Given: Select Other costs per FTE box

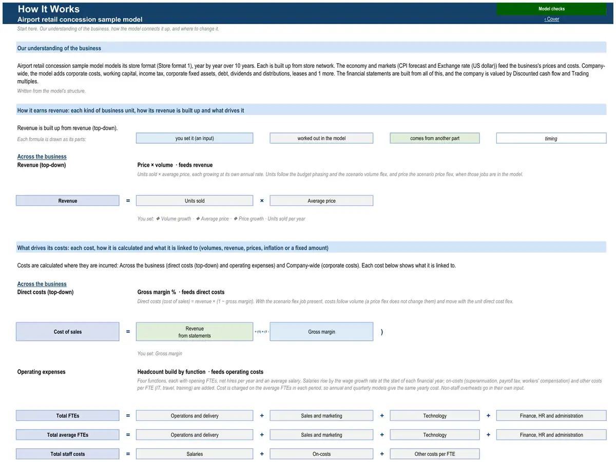Looking at the screenshot, I should [x=435, y=454].
